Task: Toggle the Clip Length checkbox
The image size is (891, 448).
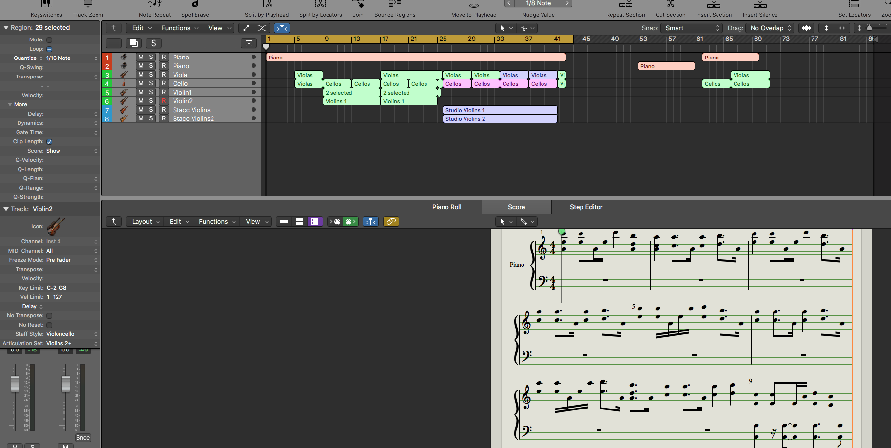Action: point(49,142)
